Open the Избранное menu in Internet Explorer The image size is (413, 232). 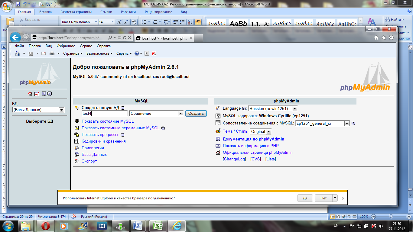tap(66, 46)
